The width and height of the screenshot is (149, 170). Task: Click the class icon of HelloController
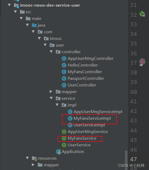coord(64,65)
